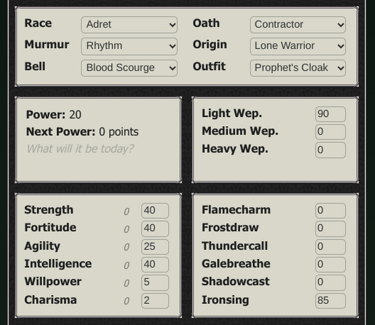The height and width of the screenshot is (325, 375).
Task: Open the Origin dropdown showing Lone Warrior
Action: [298, 46]
